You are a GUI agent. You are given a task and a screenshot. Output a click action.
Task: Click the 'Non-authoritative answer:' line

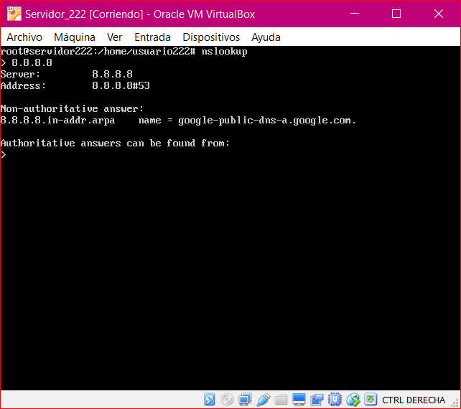coord(72,109)
